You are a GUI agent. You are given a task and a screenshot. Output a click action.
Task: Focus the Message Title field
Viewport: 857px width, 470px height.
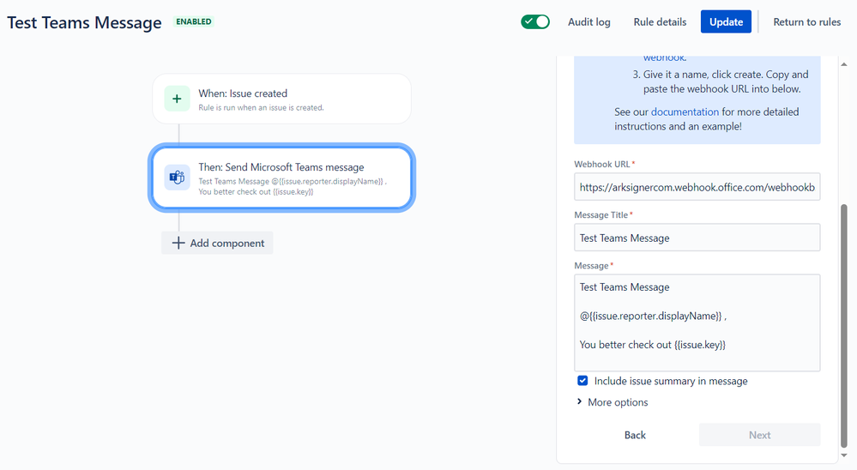697,238
